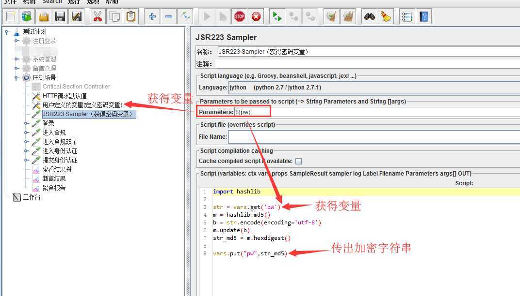Expand the 登录 sampler node handle
The image size is (520, 296).
[x=27, y=123]
